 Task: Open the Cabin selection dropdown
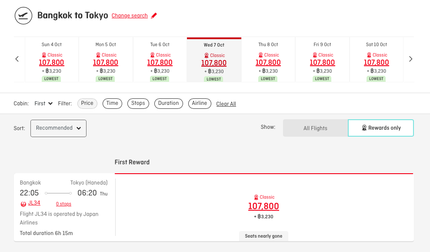43,103
